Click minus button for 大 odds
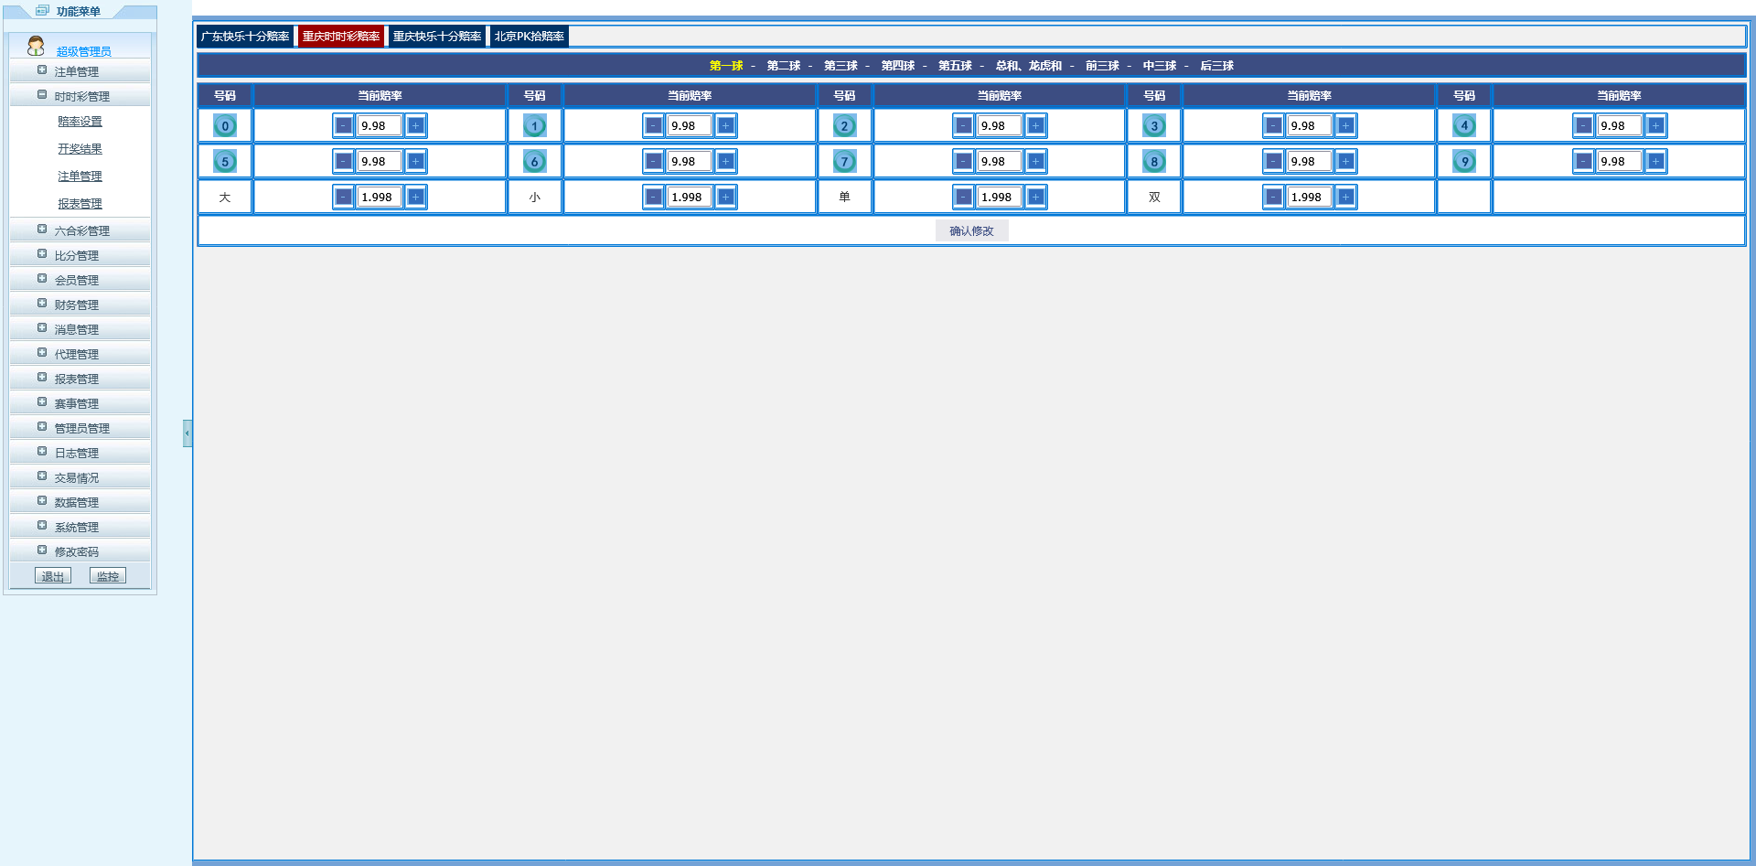The width and height of the screenshot is (1756, 866). coord(343,198)
